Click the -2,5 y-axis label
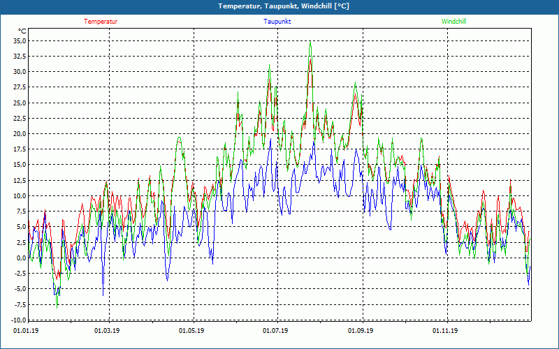The height and width of the screenshot is (349, 559). [20, 273]
